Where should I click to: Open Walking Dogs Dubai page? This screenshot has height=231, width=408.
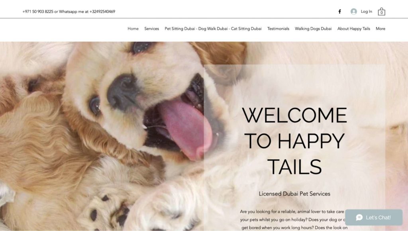tap(313, 29)
